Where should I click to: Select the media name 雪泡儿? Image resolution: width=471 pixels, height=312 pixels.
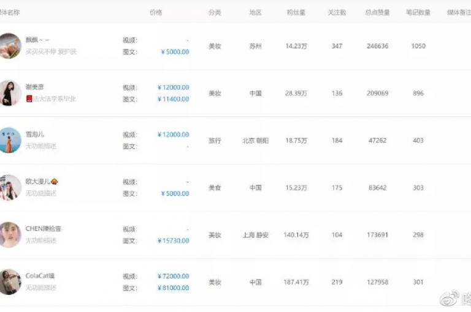(x=34, y=134)
